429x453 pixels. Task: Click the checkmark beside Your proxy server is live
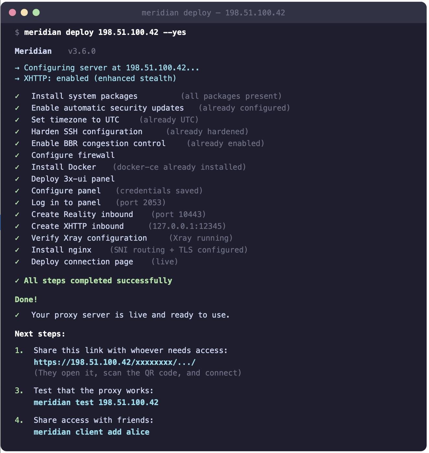pos(17,315)
